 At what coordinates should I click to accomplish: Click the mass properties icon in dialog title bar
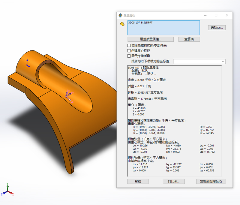[x=121, y=15]
